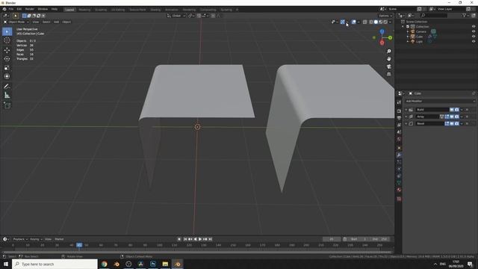Click the play animation button

[x=200, y=239]
